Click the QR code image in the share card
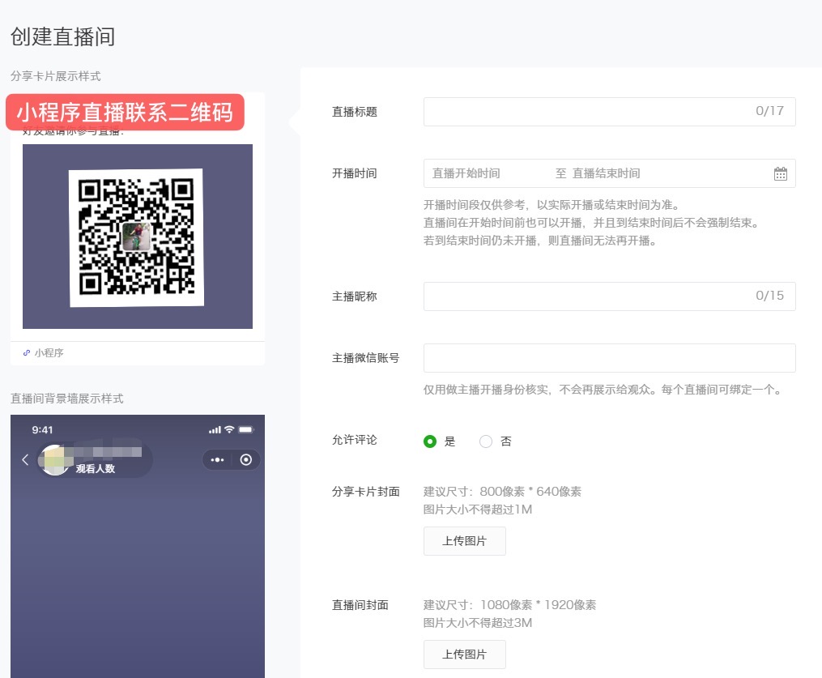Image resolution: width=822 pixels, height=678 pixels. pyautogui.click(x=136, y=237)
